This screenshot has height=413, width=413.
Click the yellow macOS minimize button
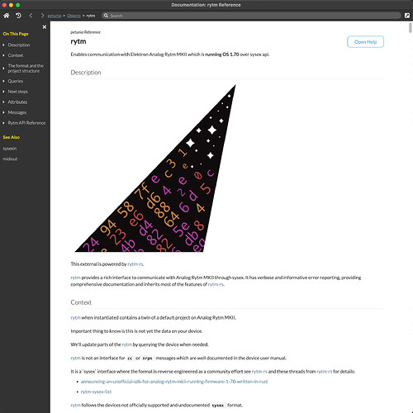pyautogui.click(x=11, y=5)
